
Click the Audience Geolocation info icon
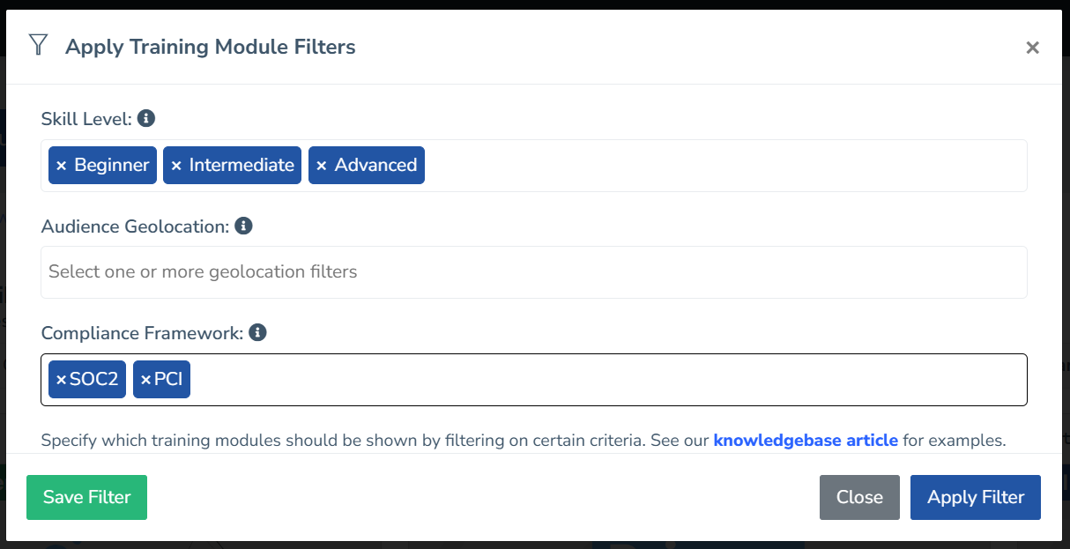coord(243,226)
